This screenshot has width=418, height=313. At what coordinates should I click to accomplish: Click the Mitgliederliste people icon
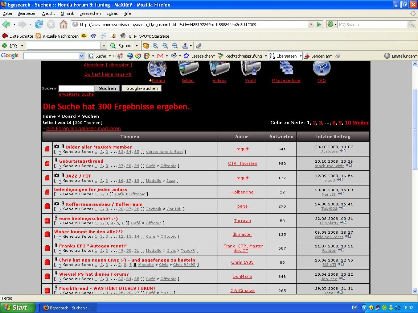point(286,68)
